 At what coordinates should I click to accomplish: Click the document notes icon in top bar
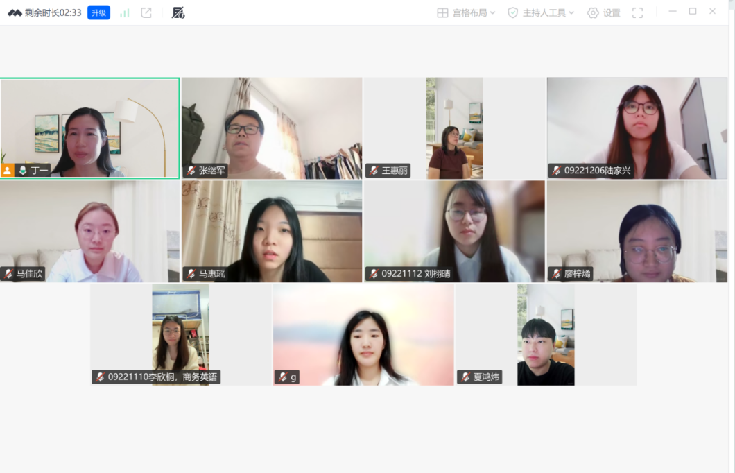178,12
